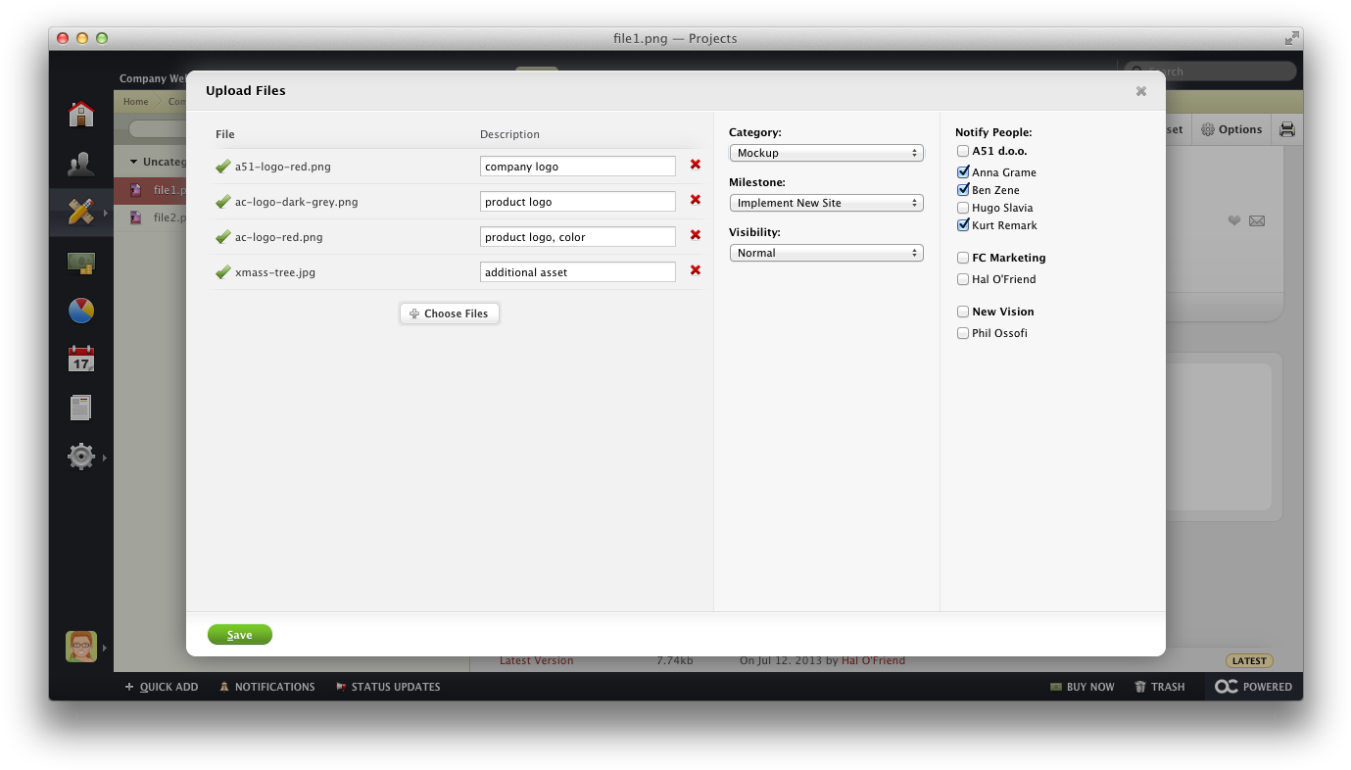Click the envelope subscribe icon
The width and height of the screenshot is (1351, 770).
pos(1257,220)
